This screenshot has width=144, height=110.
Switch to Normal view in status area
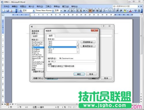click(x=3, y=104)
